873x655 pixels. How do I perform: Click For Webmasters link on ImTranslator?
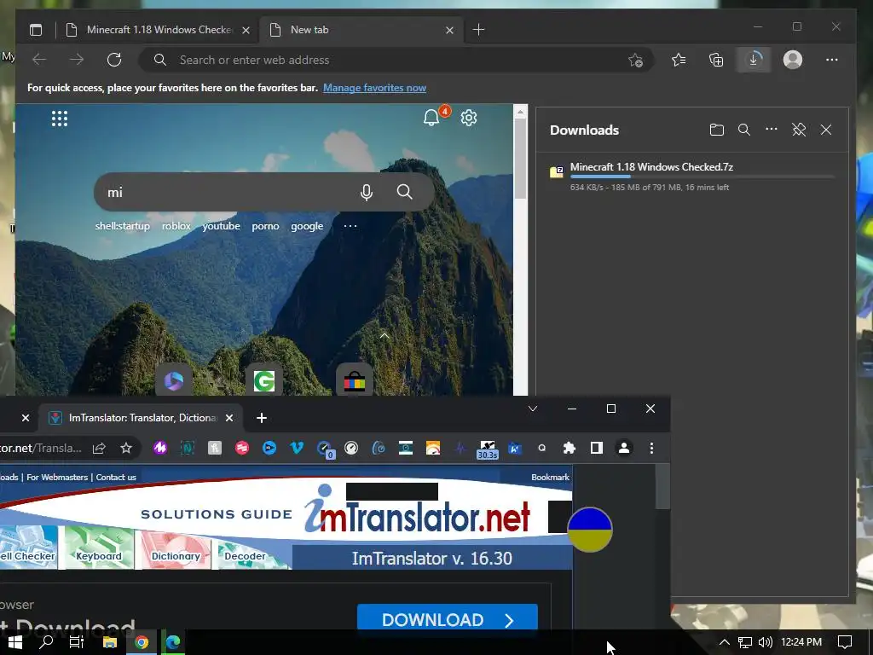coord(57,477)
